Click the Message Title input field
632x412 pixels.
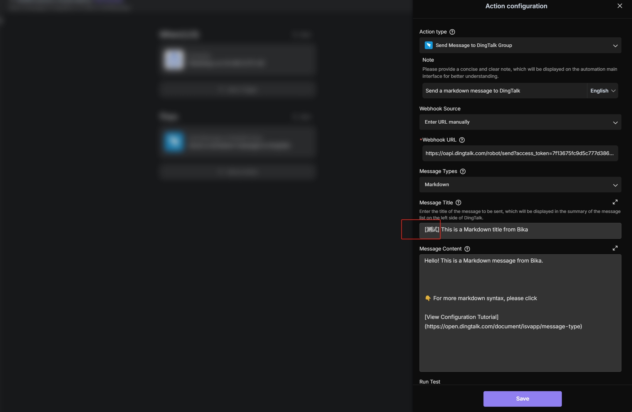[x=520, y=231]
